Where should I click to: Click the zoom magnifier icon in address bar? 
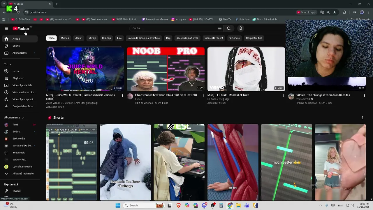(328, 12)
